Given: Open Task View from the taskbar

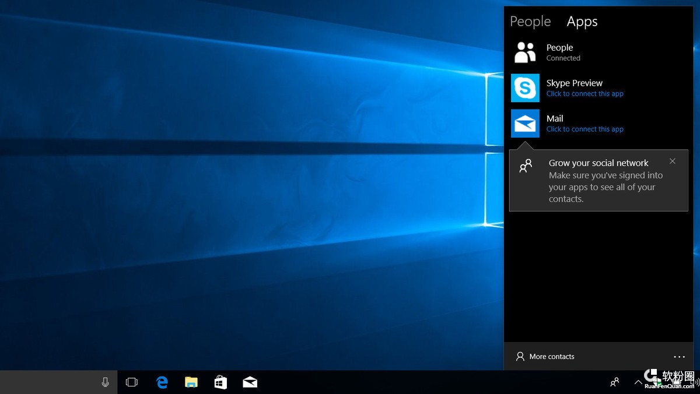Looking at the screenshot, I should 132,382.
